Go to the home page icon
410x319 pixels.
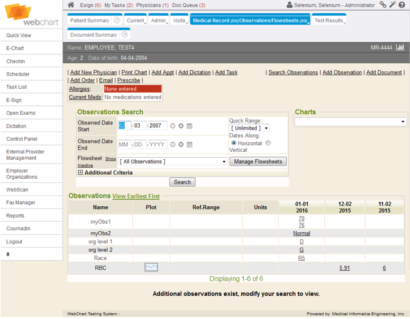71,5
